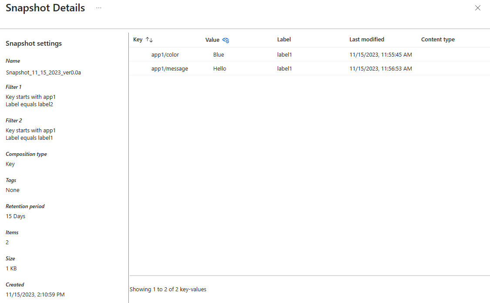Click the sort arrows beside the Key column
Screen dimensions: 490x303
pyautogui.click(x=149, y=39)
